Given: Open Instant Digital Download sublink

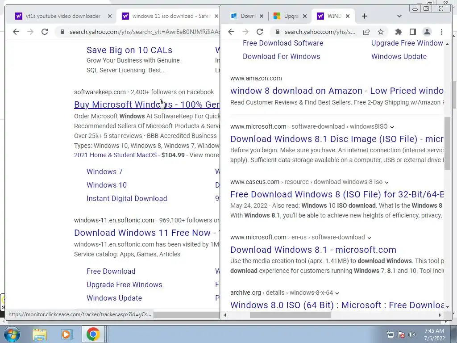Looking at the screenshot, I should [x=127, y=198].
